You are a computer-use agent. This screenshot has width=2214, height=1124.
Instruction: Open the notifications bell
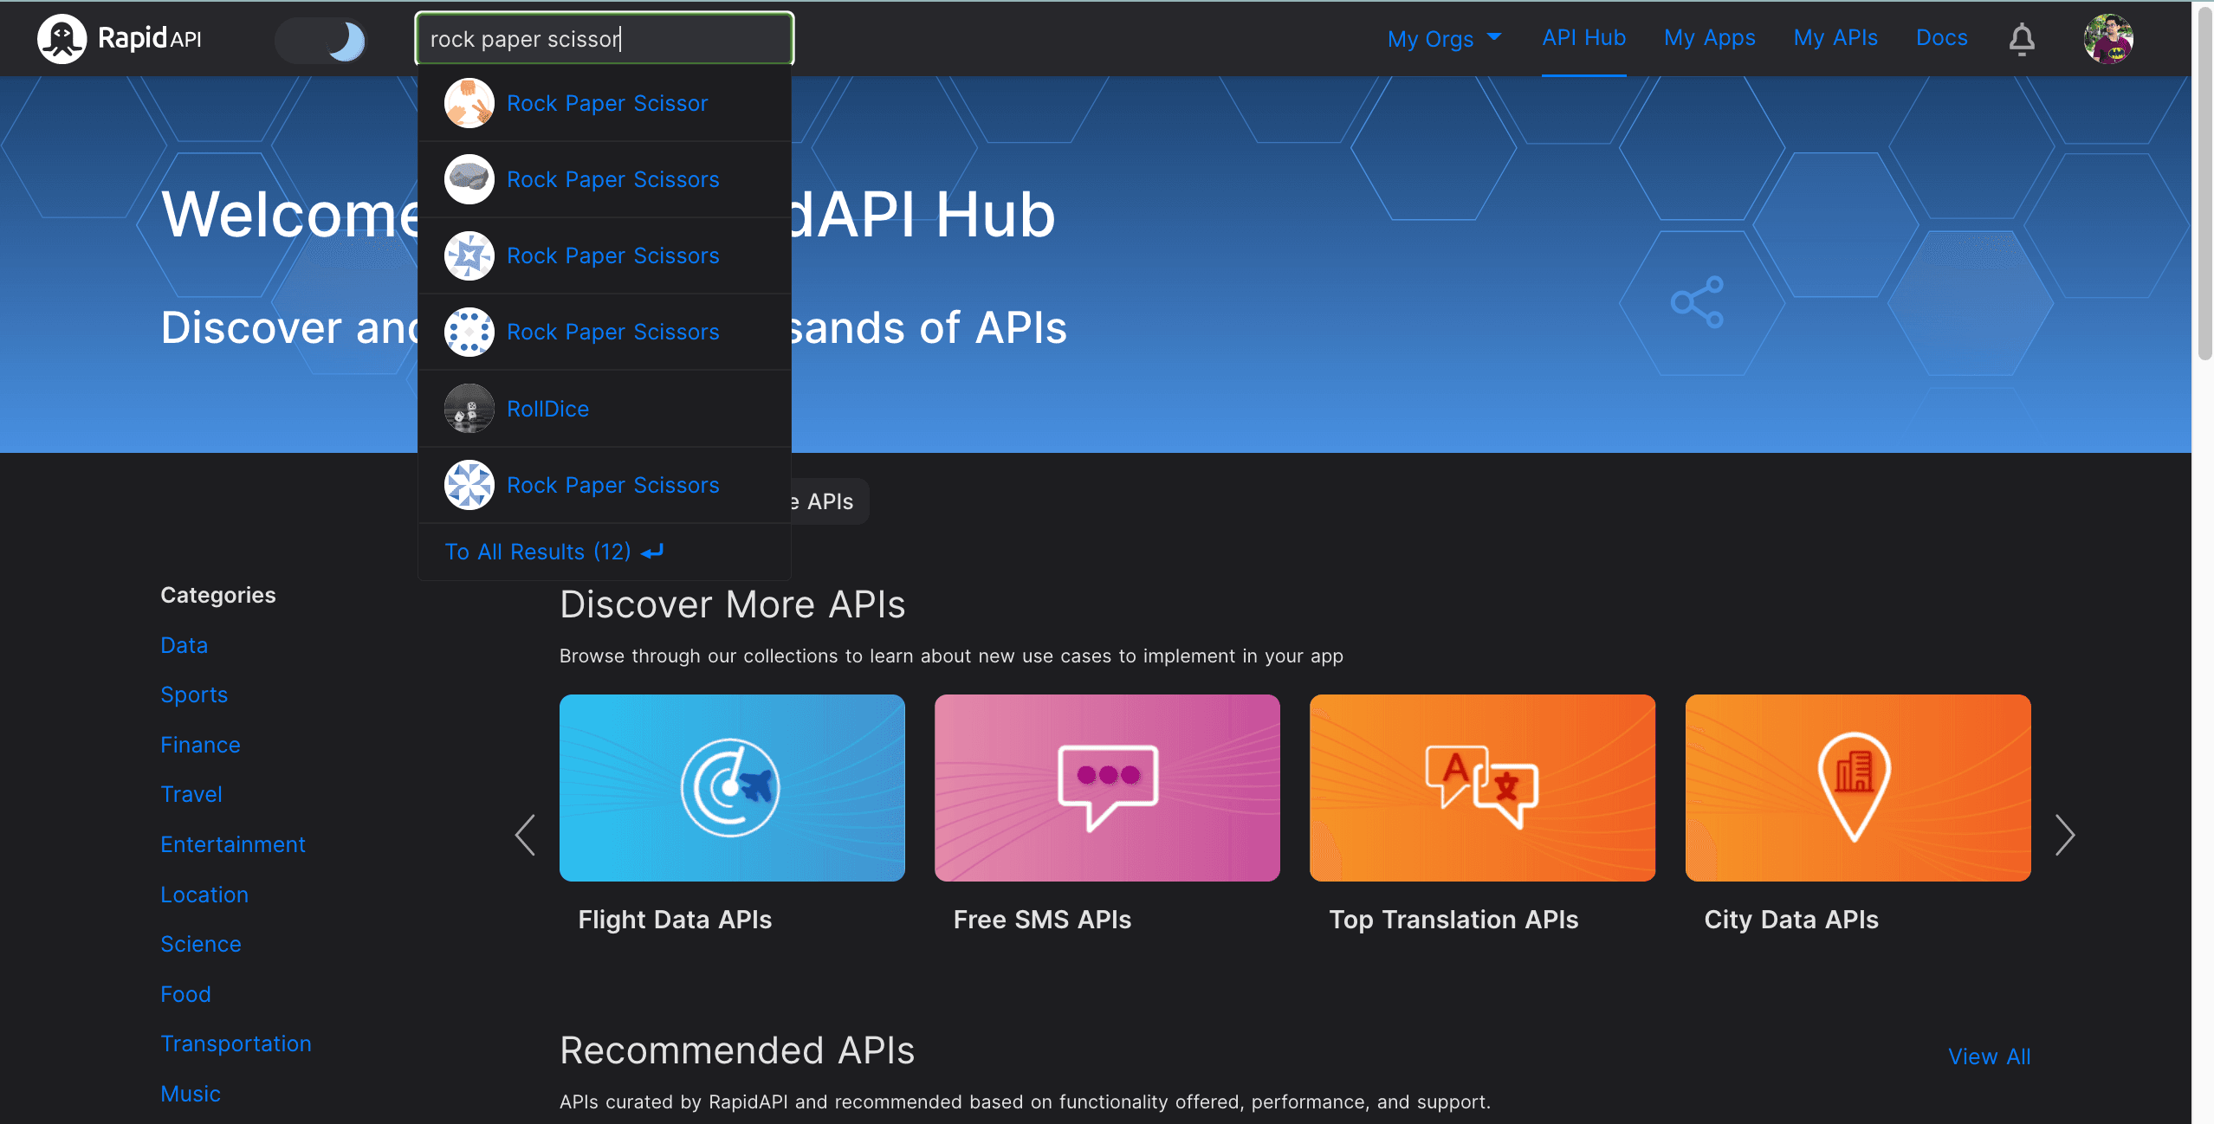click(x=2022, y=39)
